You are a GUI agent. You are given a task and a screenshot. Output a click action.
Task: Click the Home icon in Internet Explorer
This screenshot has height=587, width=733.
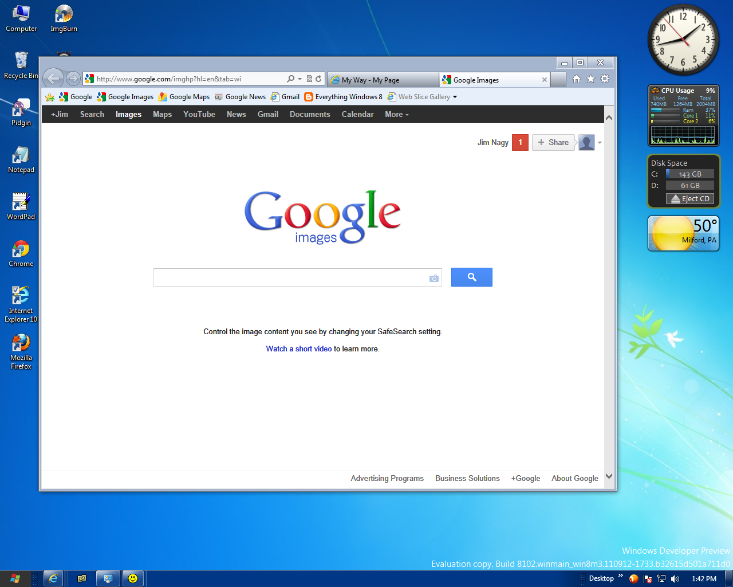(x=577, y=79)
